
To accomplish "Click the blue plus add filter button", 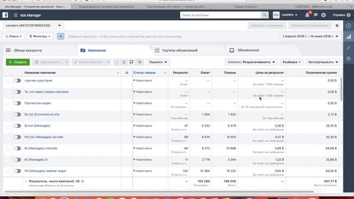I will pyautogui.click(x=60, y=36).
